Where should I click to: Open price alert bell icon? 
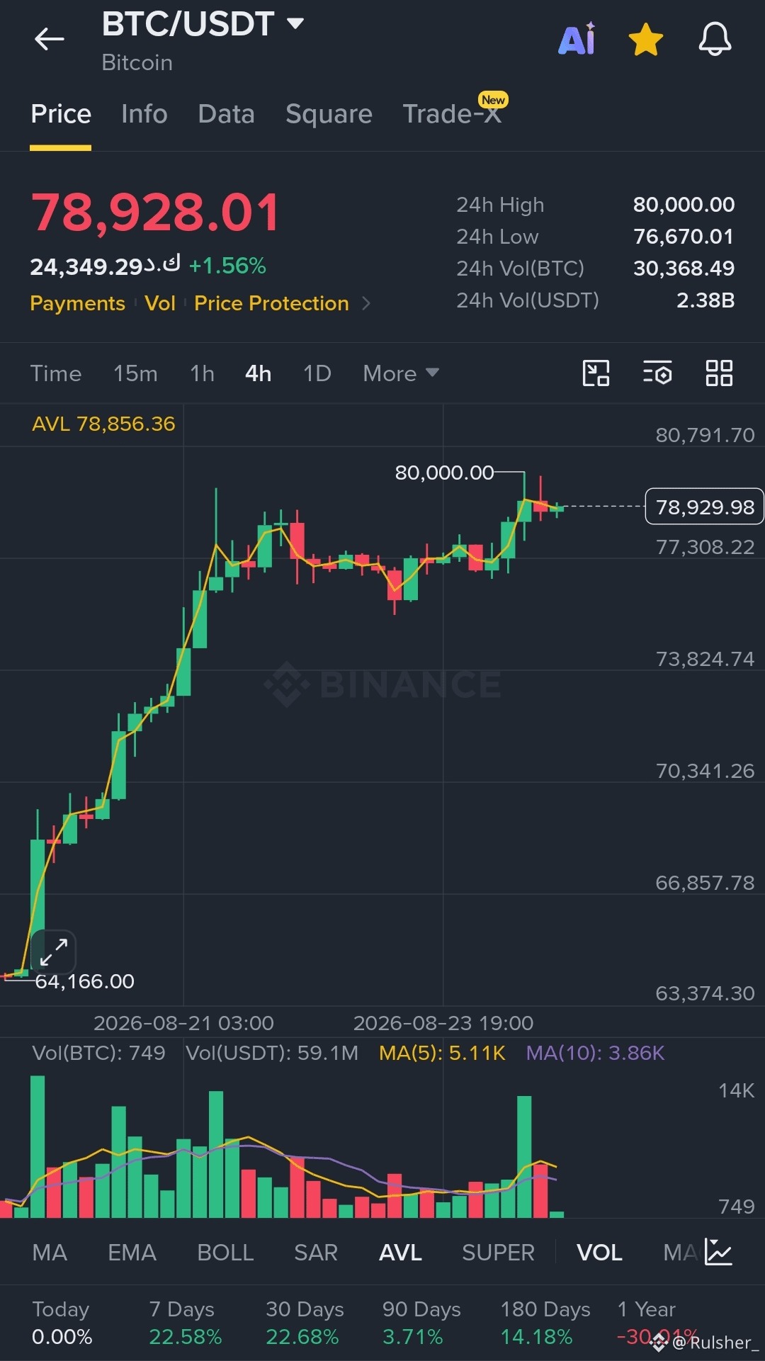[715, 39]
